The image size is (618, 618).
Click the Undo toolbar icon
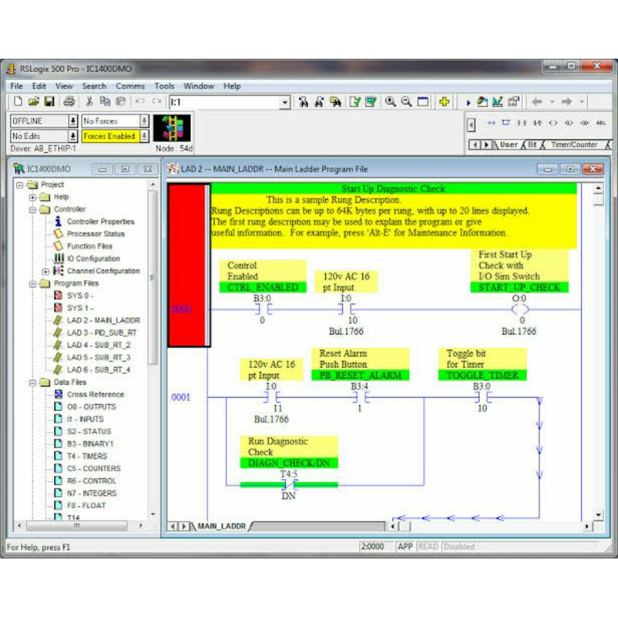[x=140, y=102]
